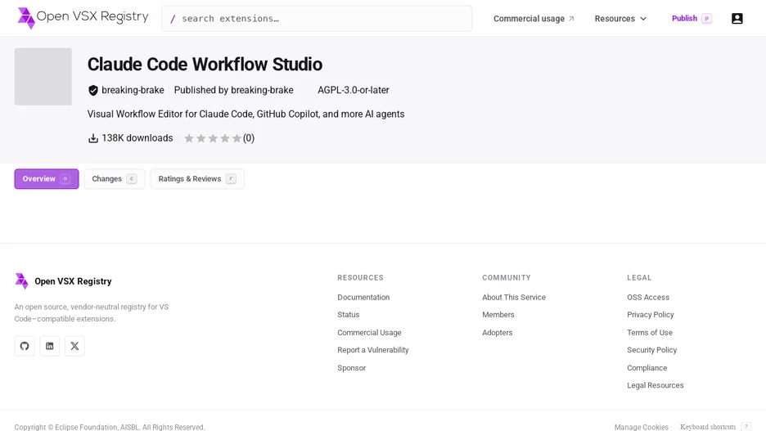Image resolution: width=766 pixels, height=431 pixels.
Task: Open the Adopters footer link
Action: pos(498,332)
